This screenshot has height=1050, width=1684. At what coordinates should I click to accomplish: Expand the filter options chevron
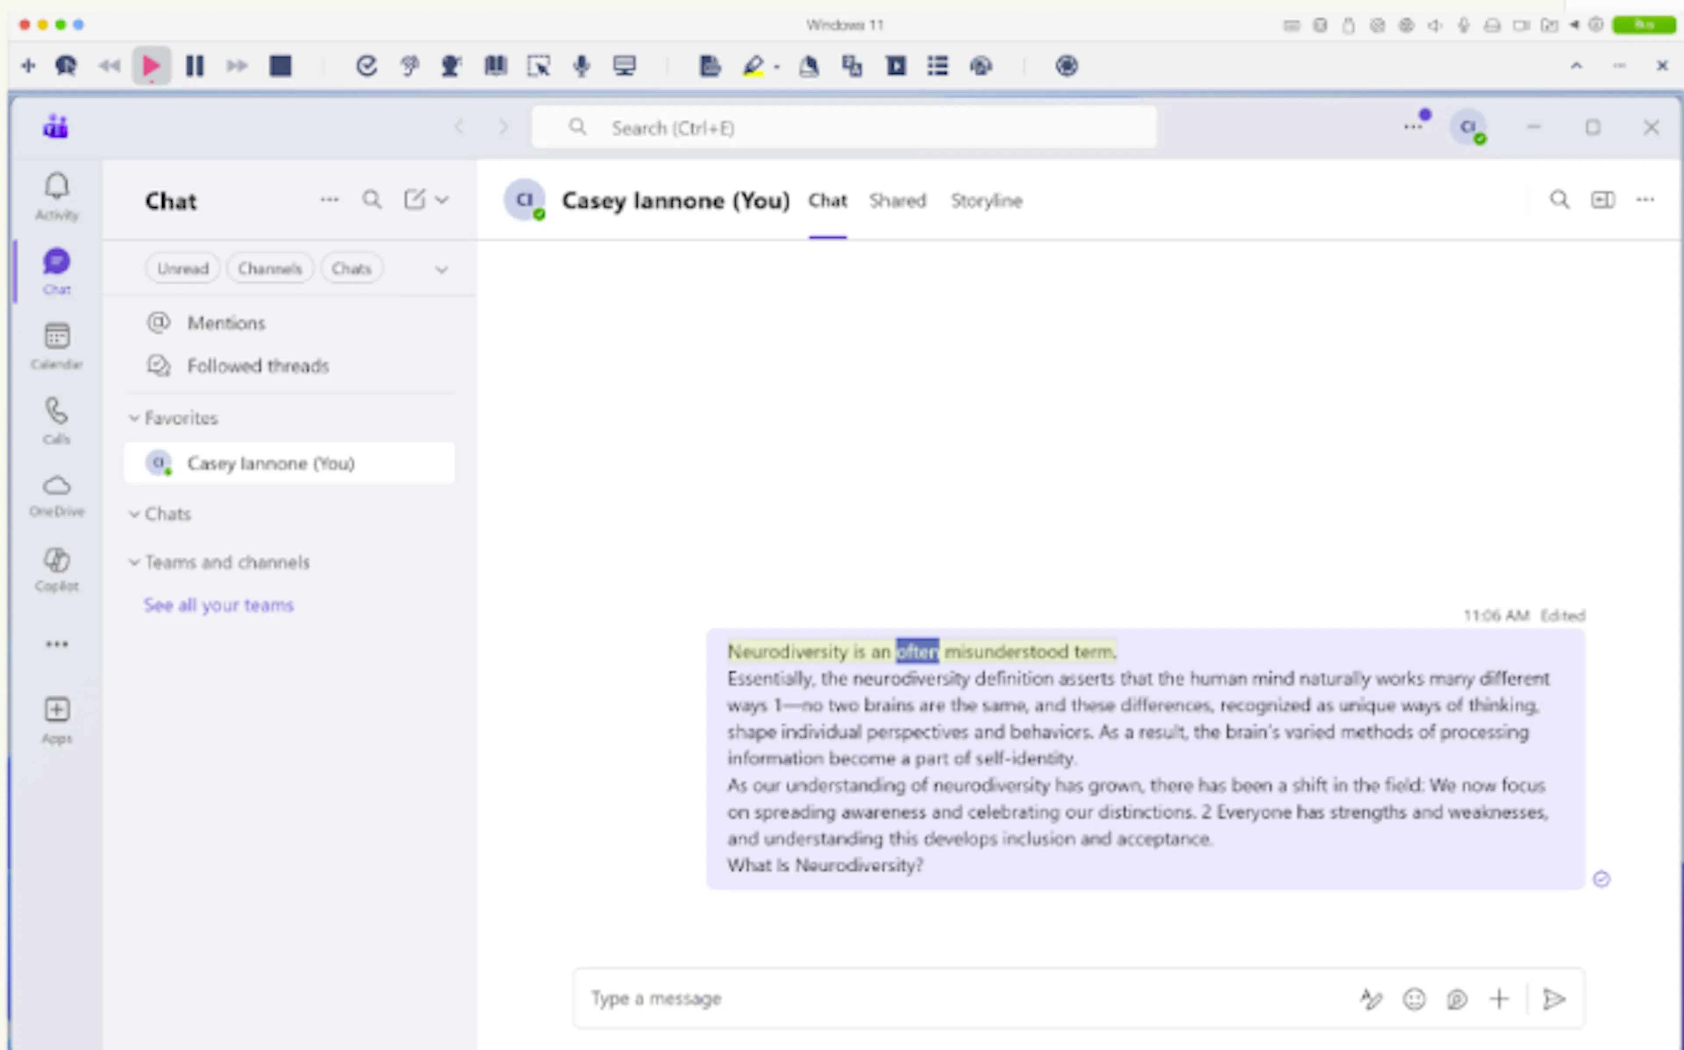[441, 270]
